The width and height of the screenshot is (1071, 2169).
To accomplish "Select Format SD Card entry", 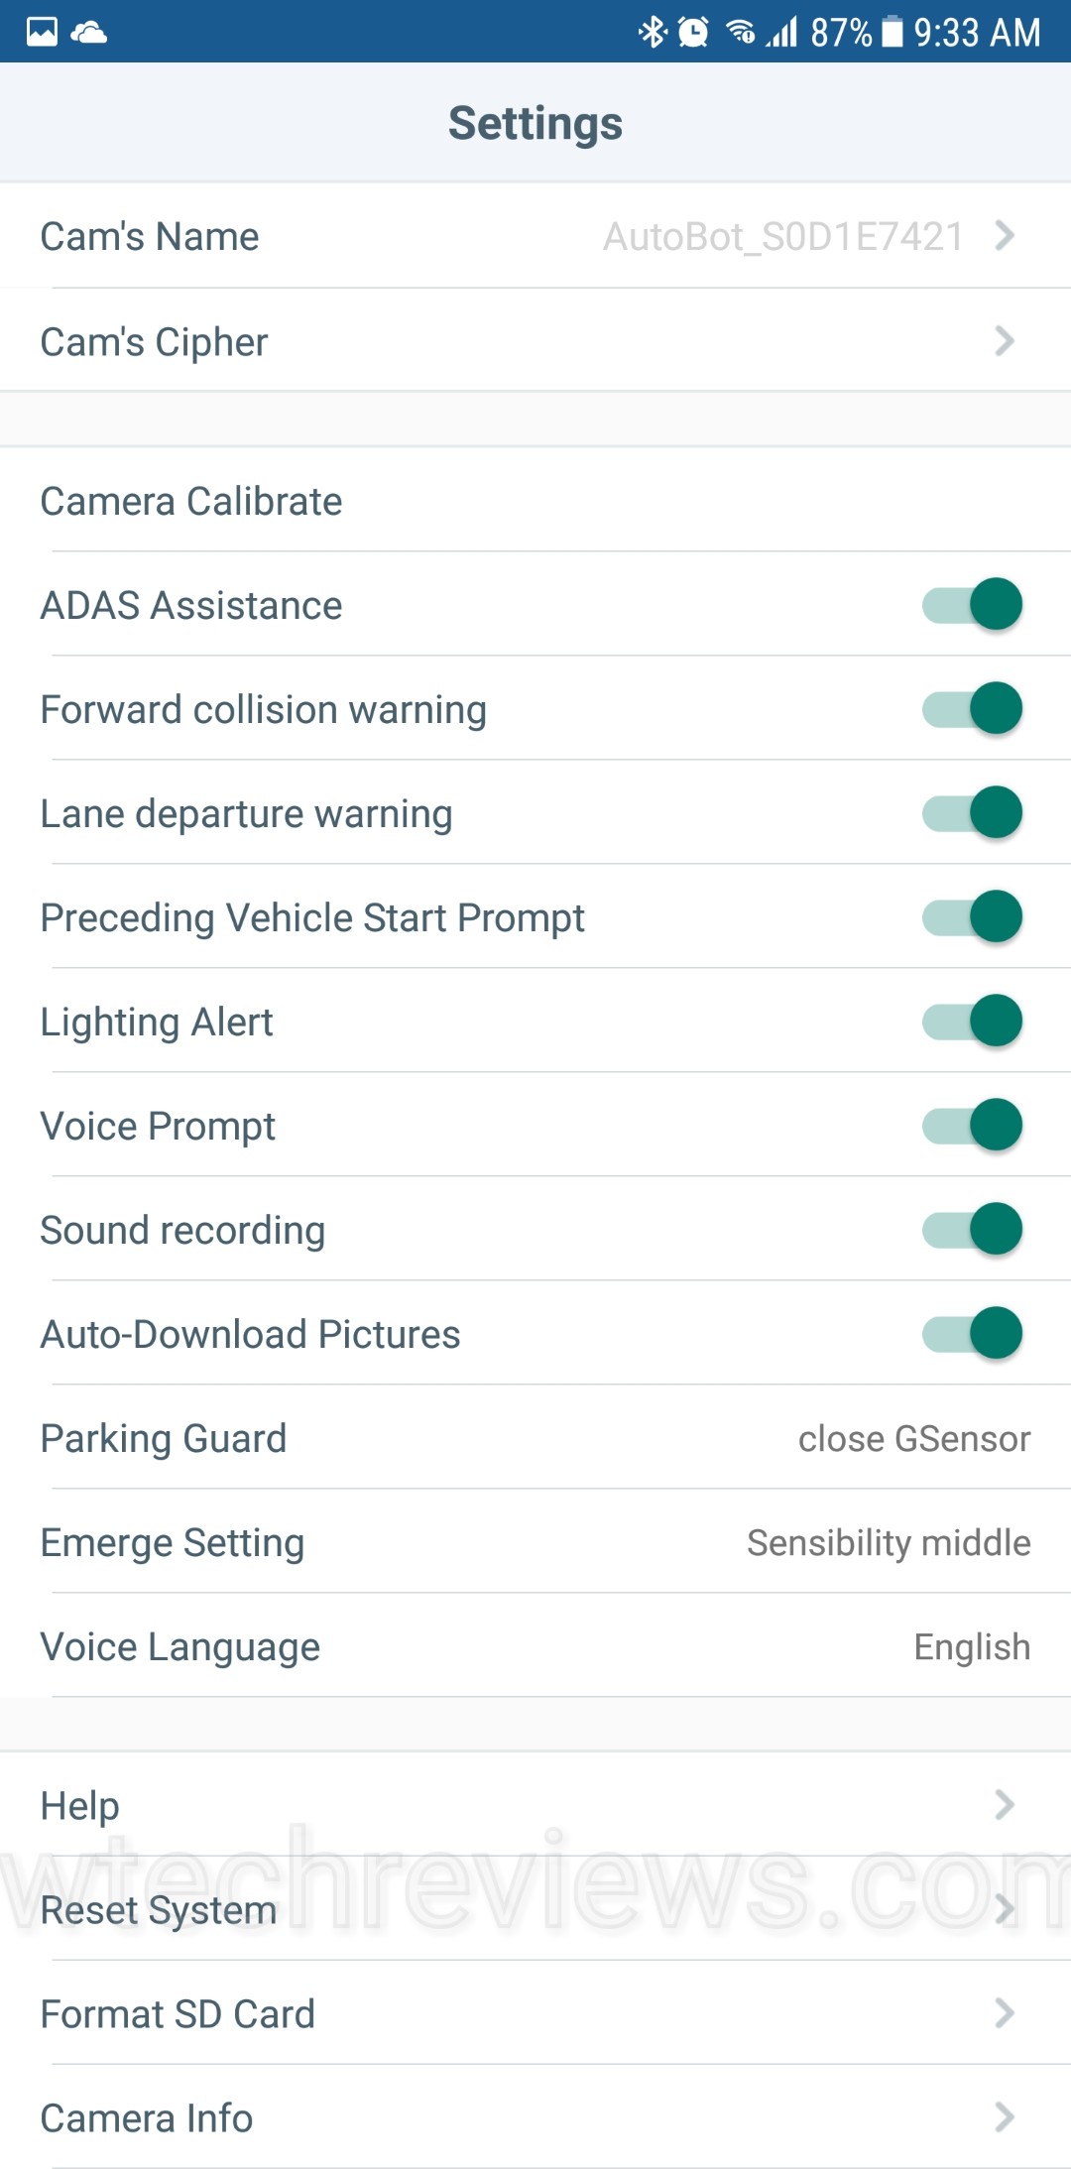I will pos(178,2014).
